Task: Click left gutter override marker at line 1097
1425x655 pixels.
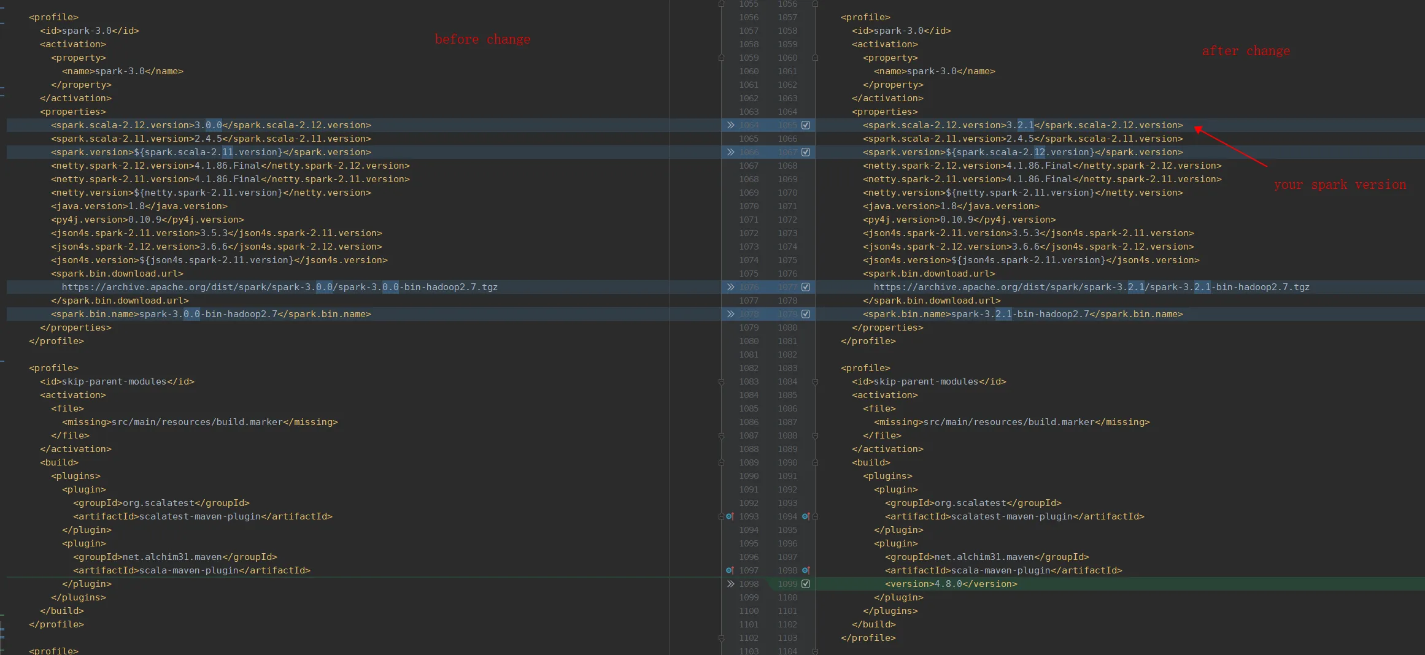Action: tap(730, 570)
